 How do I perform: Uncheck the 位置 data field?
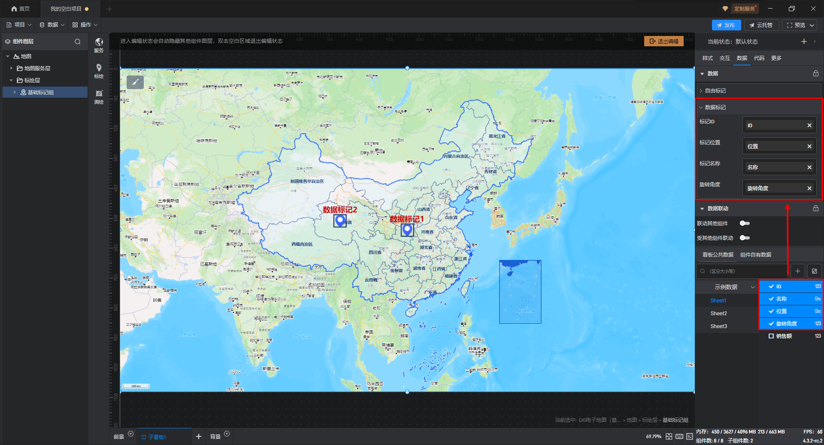(x=771, y=311)
